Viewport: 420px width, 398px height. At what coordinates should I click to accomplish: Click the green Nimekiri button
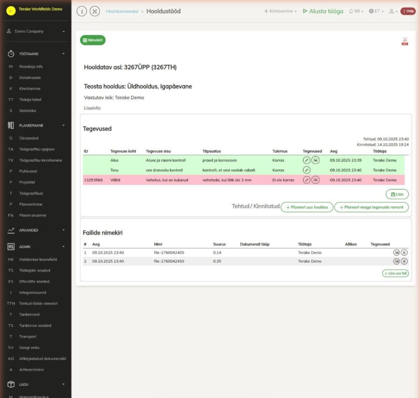point(93,40)
